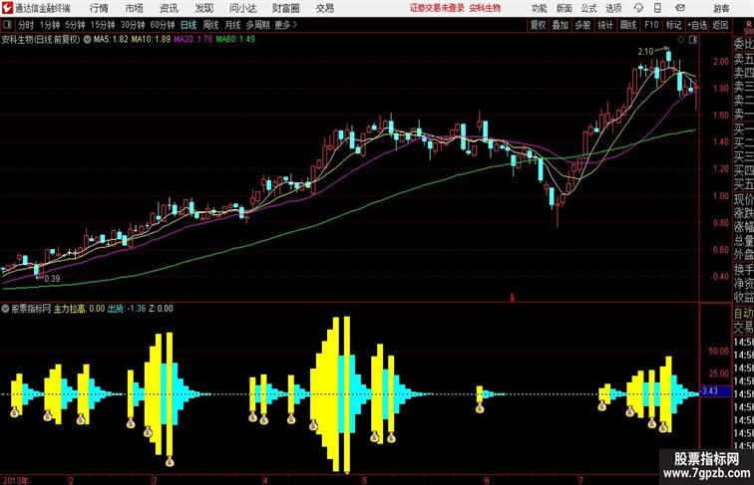Image resolution: width=754 pixels, height=485 pixels.
Task: Expand the 股票指标网 sub-indicator dropdown
Action: click(5, 309)
